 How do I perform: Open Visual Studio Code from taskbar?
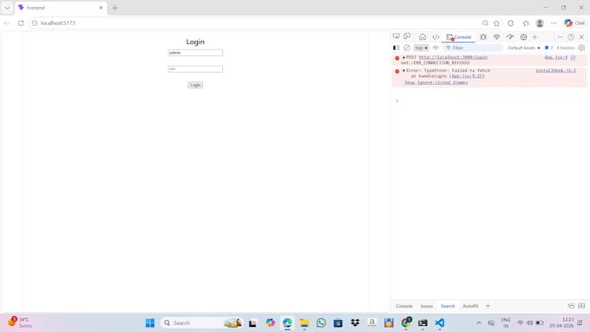pos(440,322)
